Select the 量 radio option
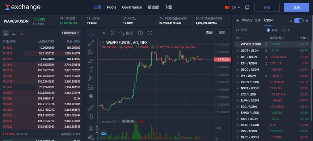The image size is (313, 141). (286, 30)
